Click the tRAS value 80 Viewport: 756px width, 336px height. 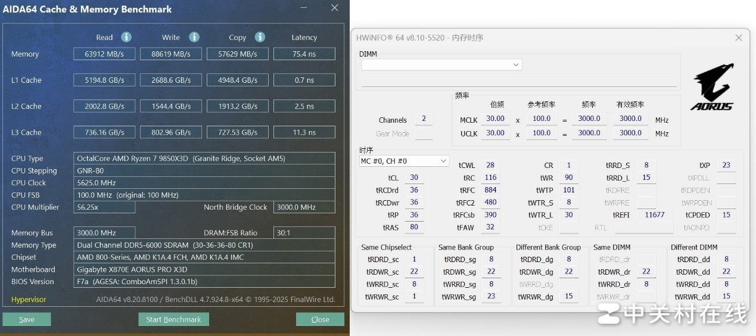[x=414, y=227]
